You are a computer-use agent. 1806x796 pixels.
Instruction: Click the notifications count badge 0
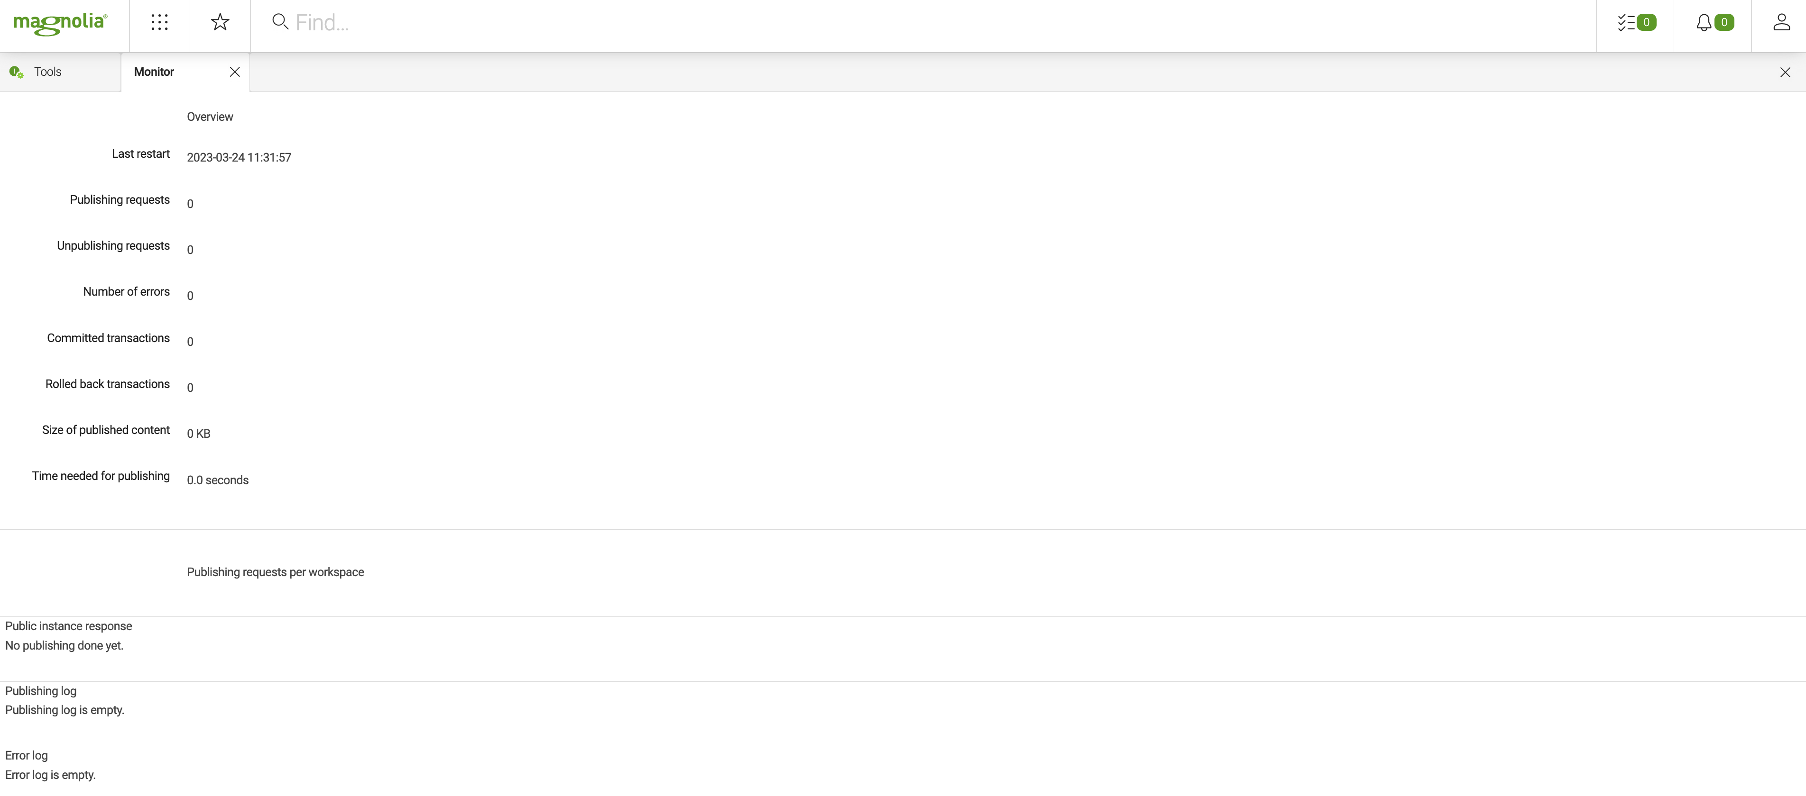click(x=1725, y=22)
